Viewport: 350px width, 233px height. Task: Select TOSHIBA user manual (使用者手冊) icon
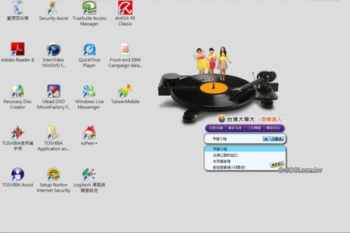[17, 138]
